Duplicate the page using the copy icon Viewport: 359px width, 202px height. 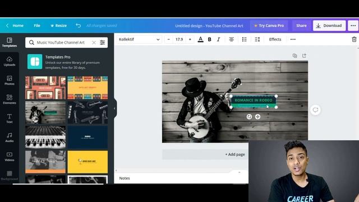tap(294, 56)
